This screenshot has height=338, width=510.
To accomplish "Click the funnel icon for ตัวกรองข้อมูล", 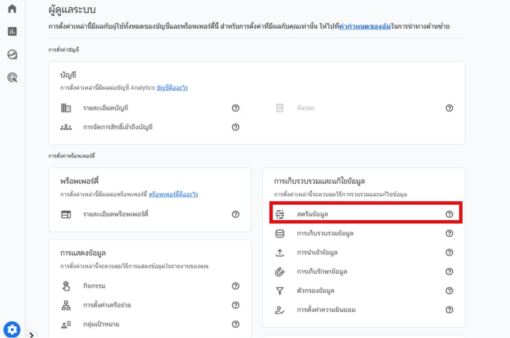I will tap(280, 291).
